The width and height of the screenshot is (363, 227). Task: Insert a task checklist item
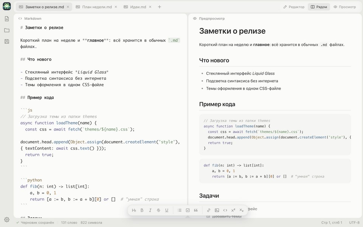click(188, 210)
